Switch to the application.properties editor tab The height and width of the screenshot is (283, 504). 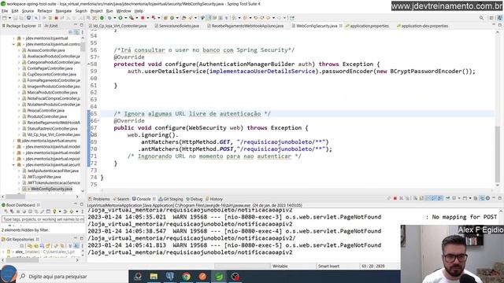(369, 26)
